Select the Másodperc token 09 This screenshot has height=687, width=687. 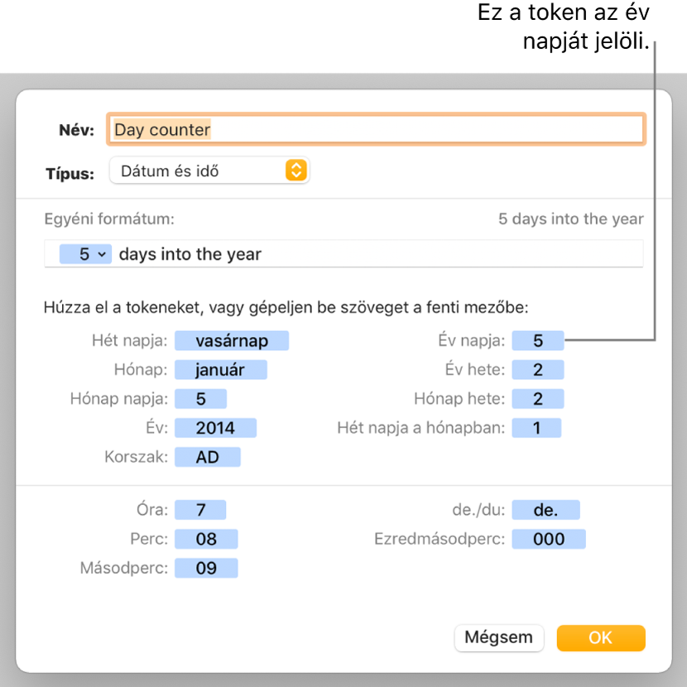click(206, 568)
